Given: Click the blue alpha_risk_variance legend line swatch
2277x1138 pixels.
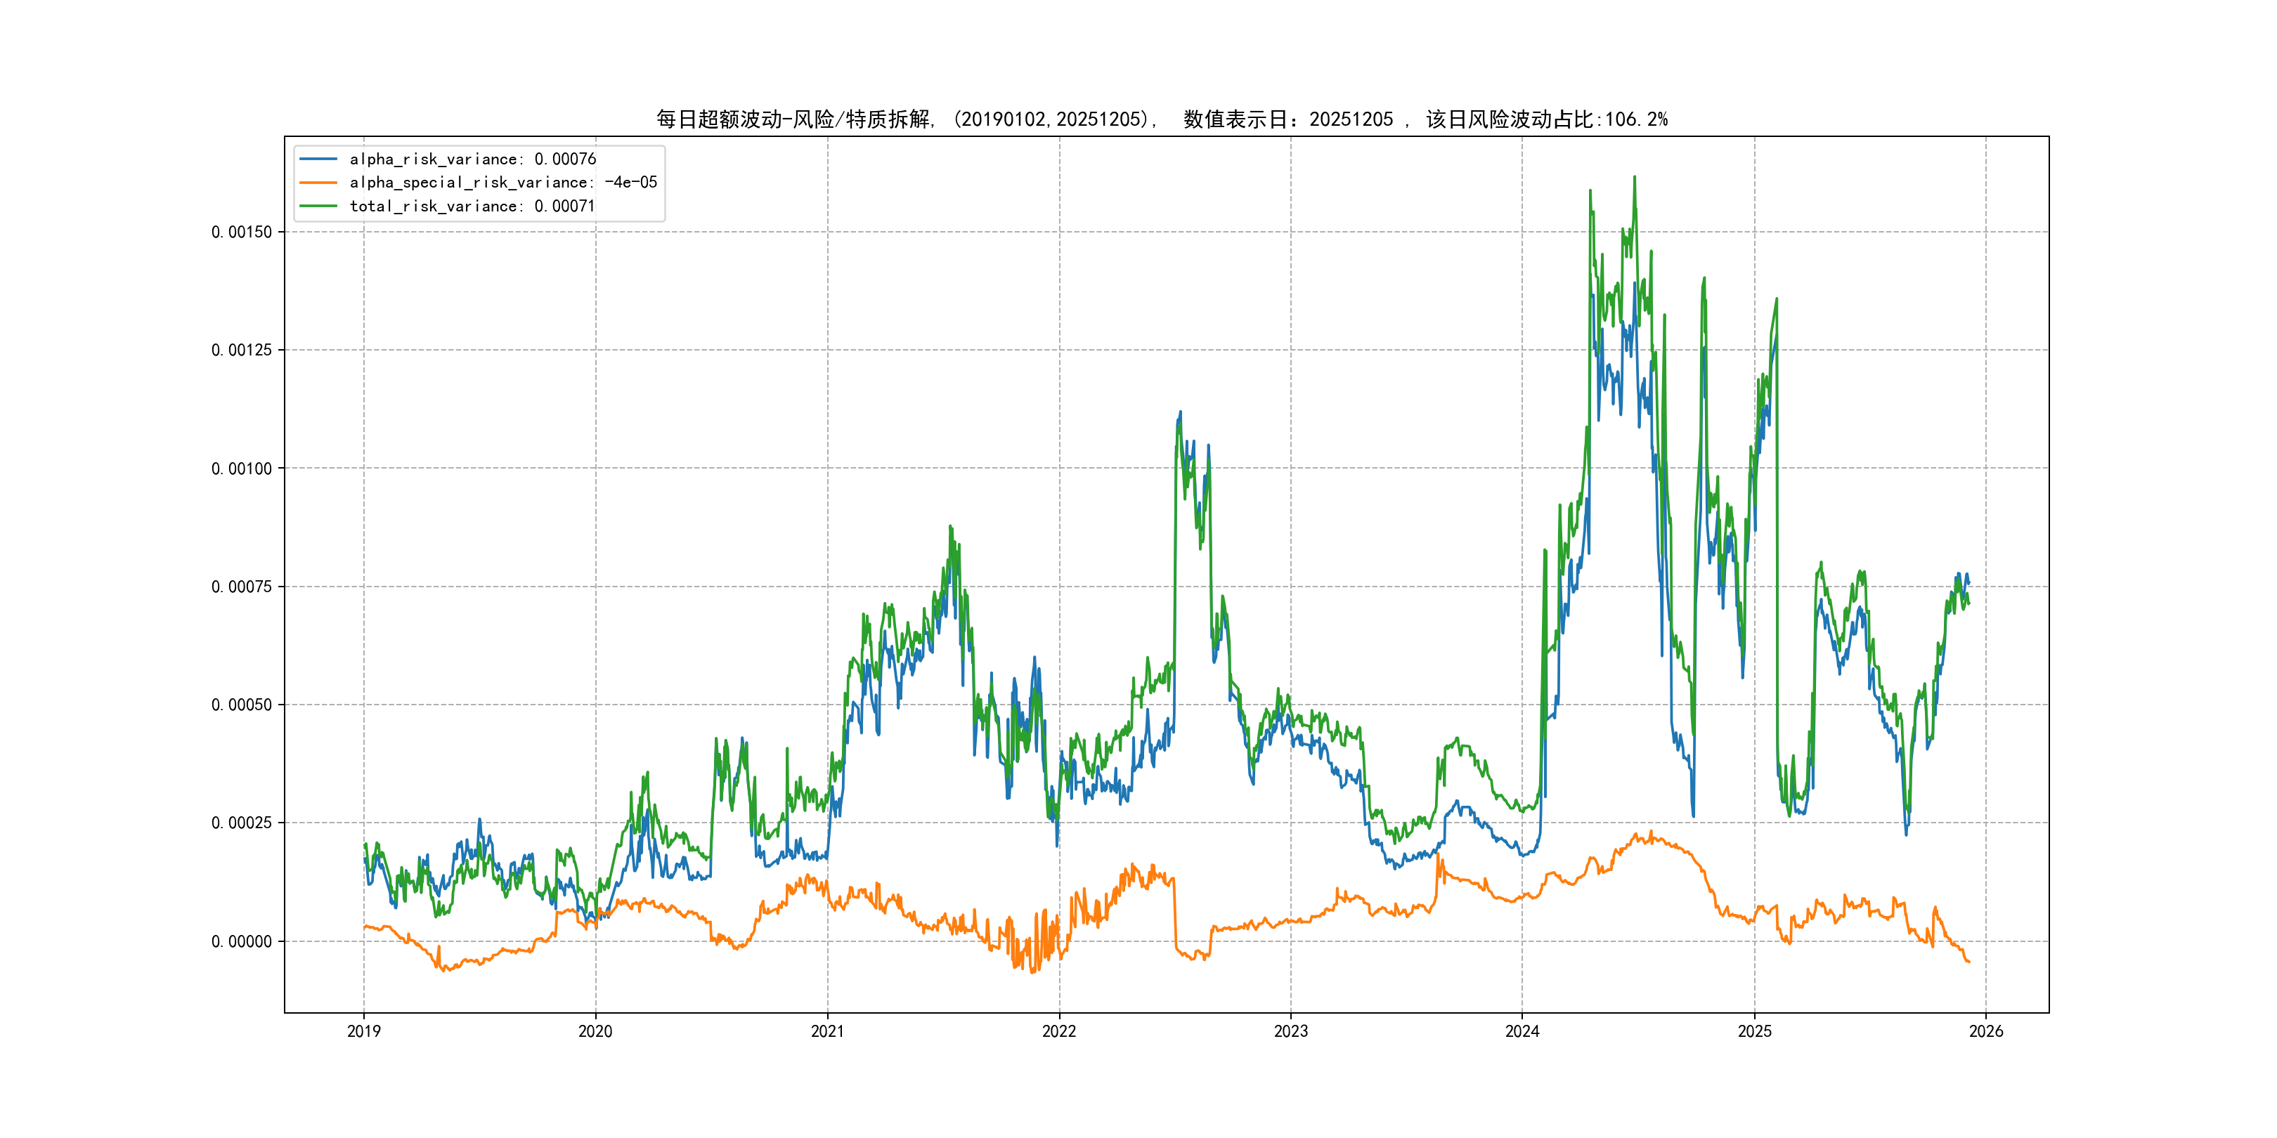Looking at the screenshot, I should coord(318,159).
